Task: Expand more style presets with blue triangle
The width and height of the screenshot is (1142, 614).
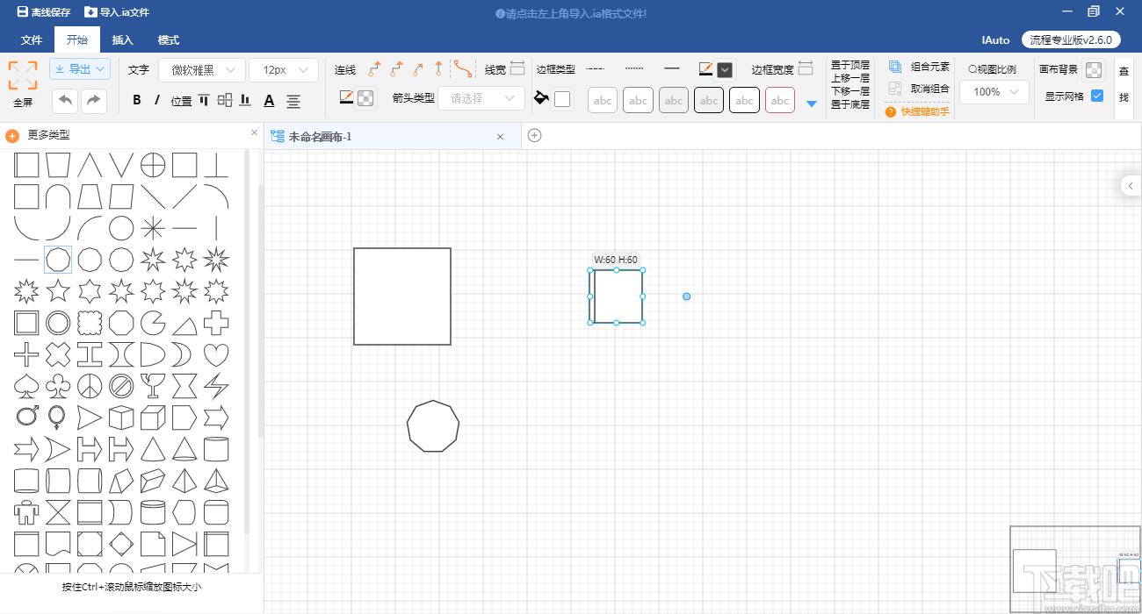Action: coord(812,104)
